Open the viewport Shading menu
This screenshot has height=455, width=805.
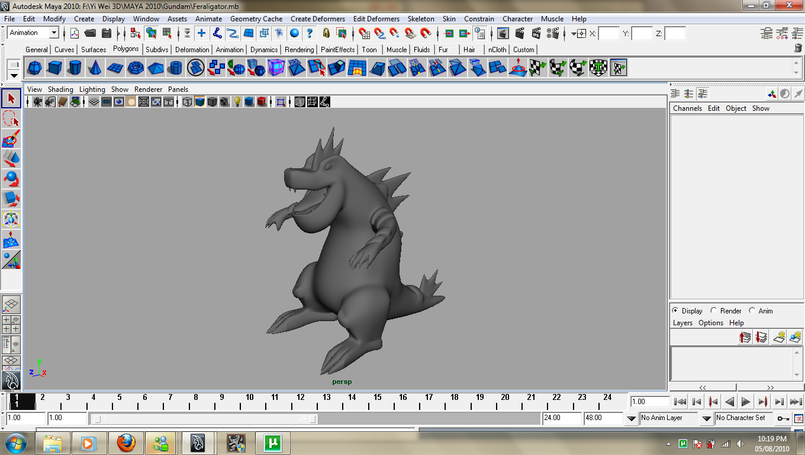60,89
